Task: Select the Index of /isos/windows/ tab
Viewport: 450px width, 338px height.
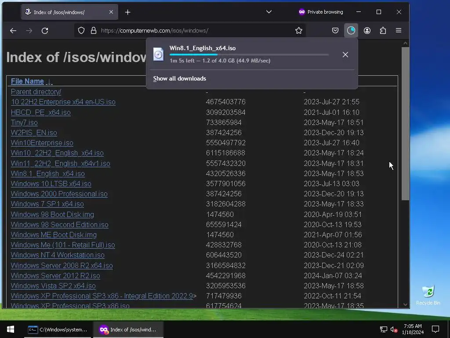Action: (69, 12)
